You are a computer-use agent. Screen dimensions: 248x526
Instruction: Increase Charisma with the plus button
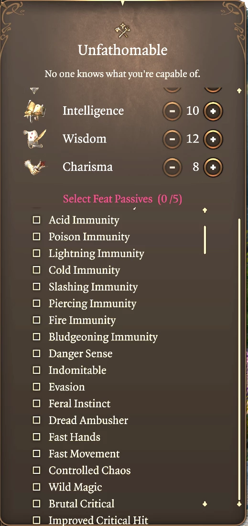coord(213,167)
